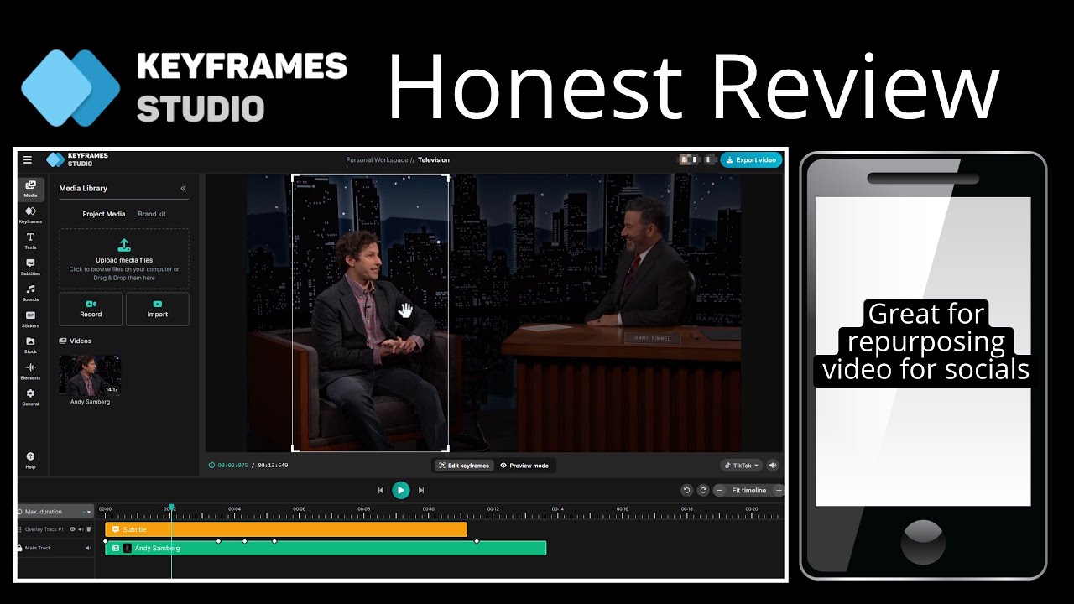
Task: Select the orange Subtitle clip
Action: pyautogui.click(x=286, y=529)
